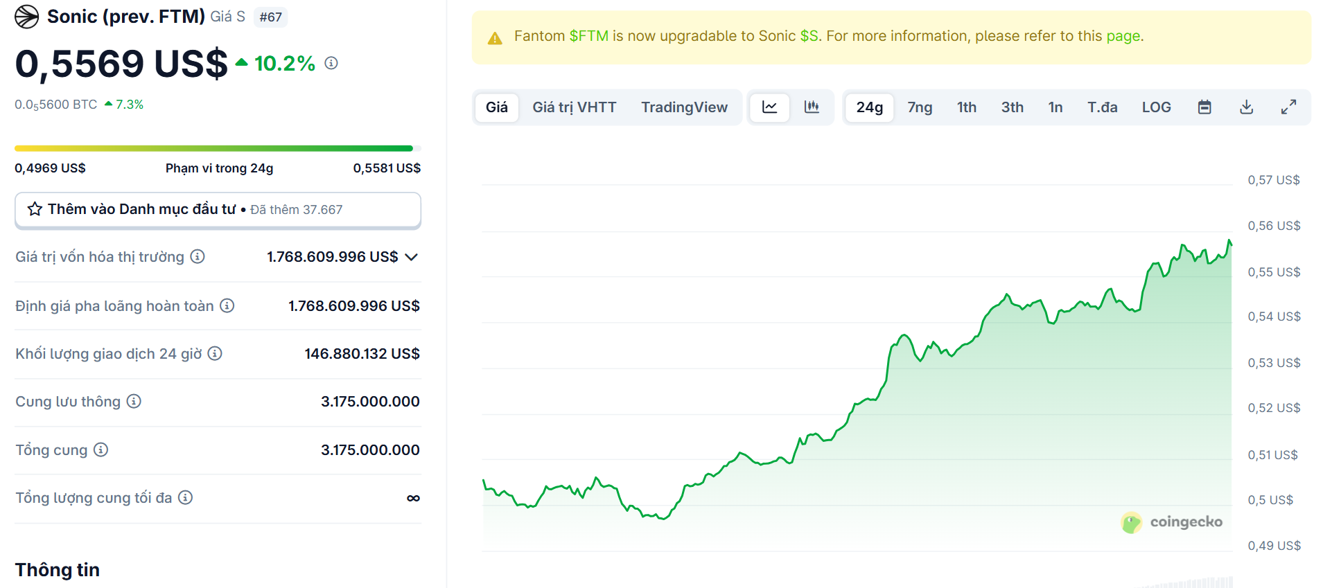Download the chart data
Screen dimensions: 1323x588
(1246, 107)
